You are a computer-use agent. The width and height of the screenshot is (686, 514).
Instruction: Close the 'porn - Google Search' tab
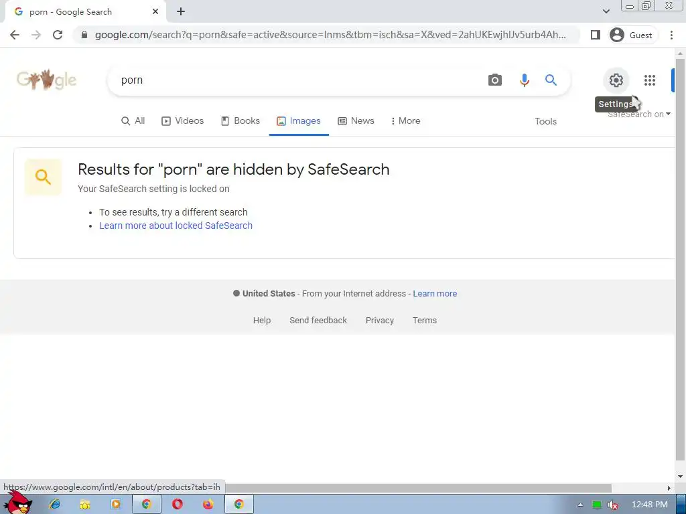click(x=155, y=12)
